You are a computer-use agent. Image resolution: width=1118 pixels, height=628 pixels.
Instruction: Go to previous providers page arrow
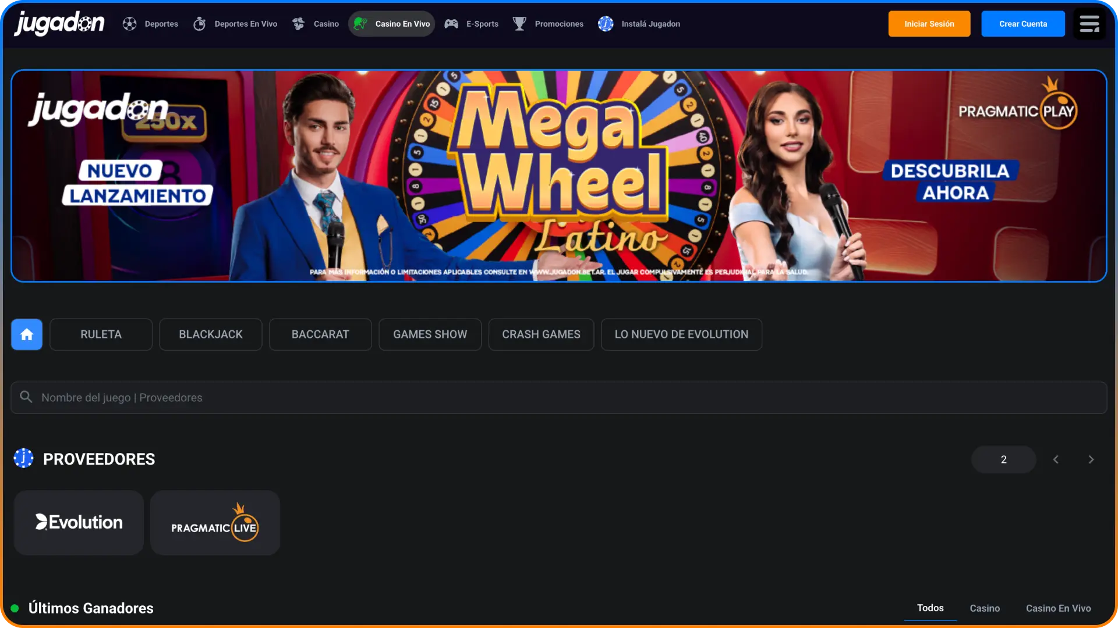pyautogui.click(x=1056, y=459)
